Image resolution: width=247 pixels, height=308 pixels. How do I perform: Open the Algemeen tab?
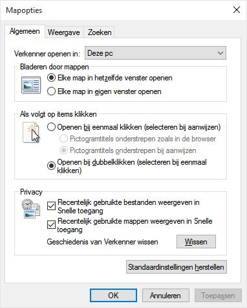point(25,32)
